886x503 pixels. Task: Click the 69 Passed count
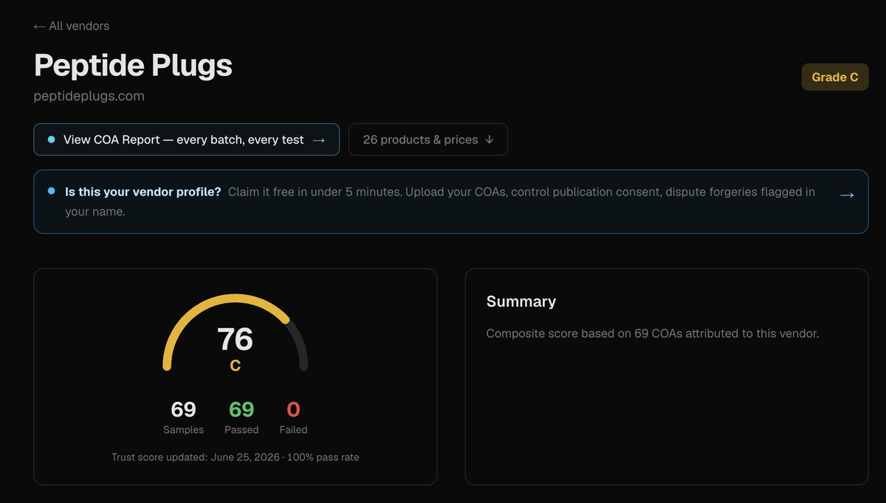coord(241,417)
